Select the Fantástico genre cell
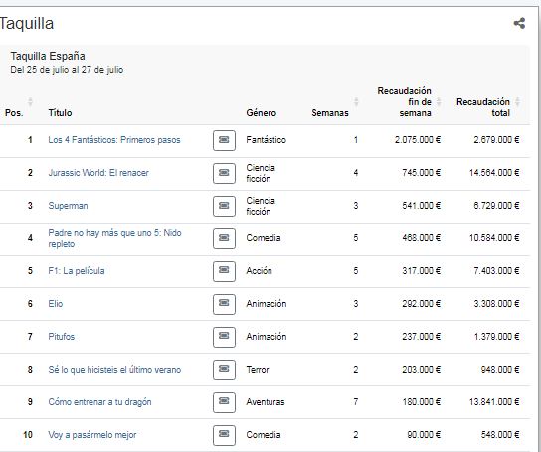Viewport: 541px width, 452px height. click(266, 140)
